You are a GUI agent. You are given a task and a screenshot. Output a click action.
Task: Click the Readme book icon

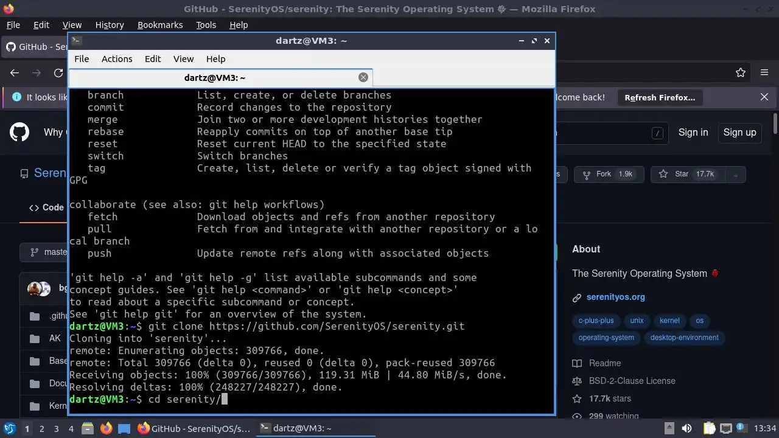tap(577, 363)
